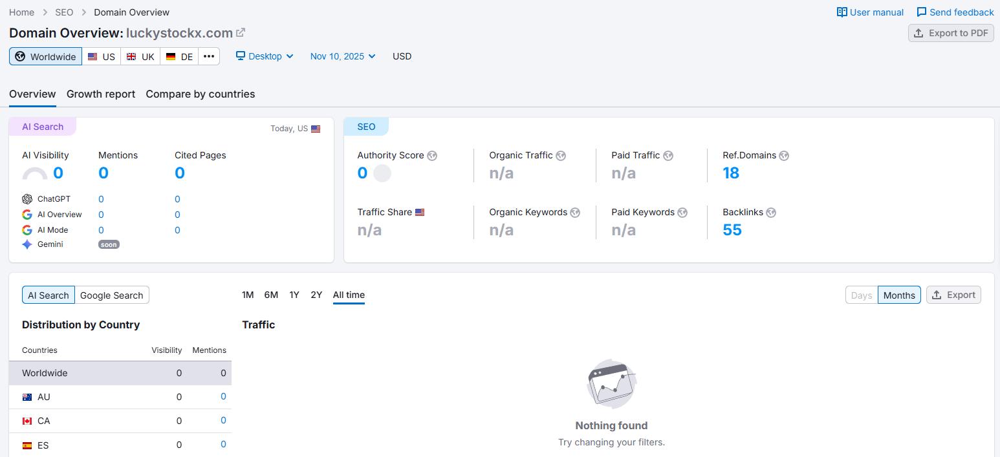Switch database to DE
The width and height of the screenshot is (1000, 457).
point(179,56)
